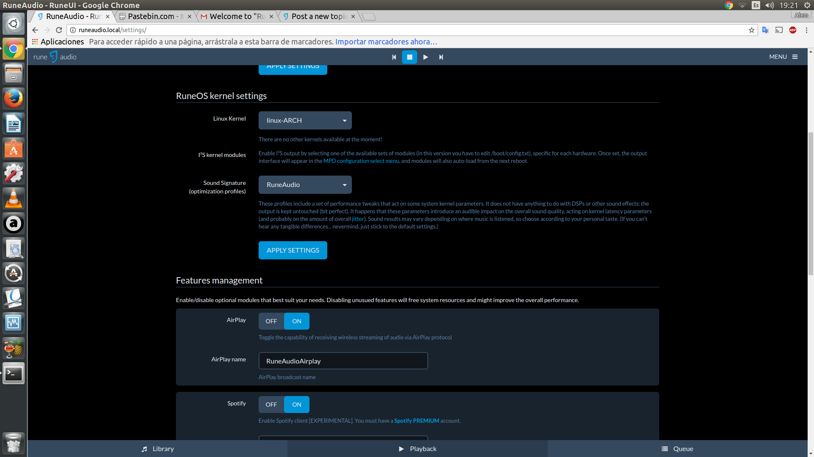Select the Gmail Welcome browser tab
This screenshot has width=814, height=457.
[x=237, y=17]
